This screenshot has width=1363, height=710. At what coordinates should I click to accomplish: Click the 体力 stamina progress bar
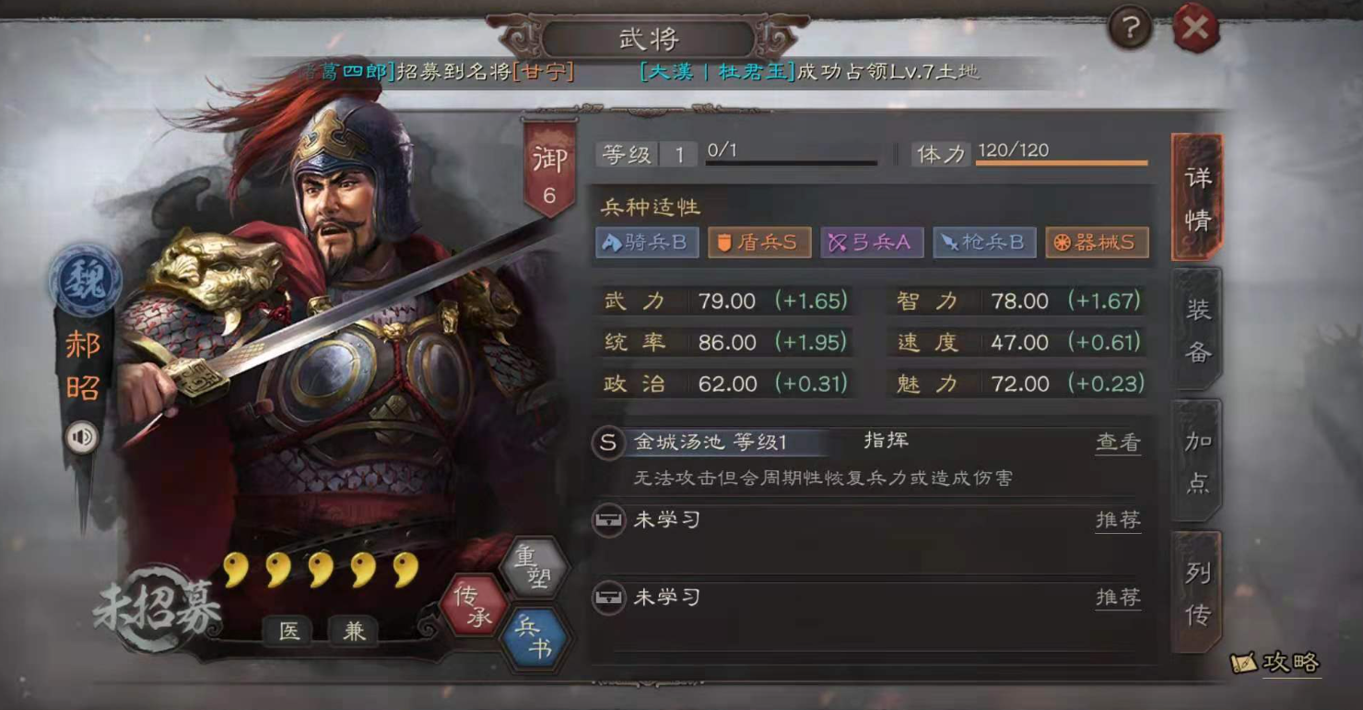point(1062,163)
